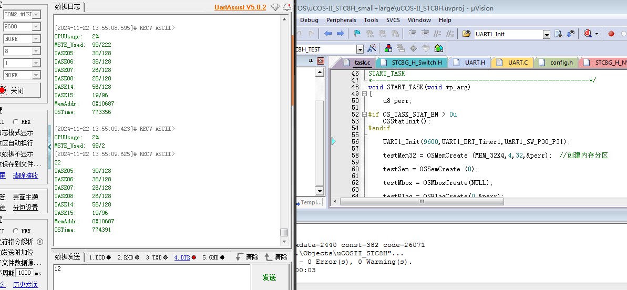Image resolution: width=627 pixels, height=290 pixels.
Task: Select HEX radio button below the 关闭 button
Action: pos(16,121)
